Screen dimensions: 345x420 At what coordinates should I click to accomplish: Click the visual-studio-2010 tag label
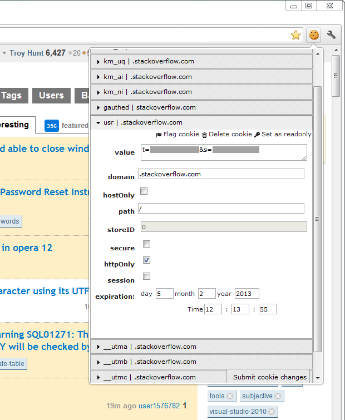tap(238, 412)
